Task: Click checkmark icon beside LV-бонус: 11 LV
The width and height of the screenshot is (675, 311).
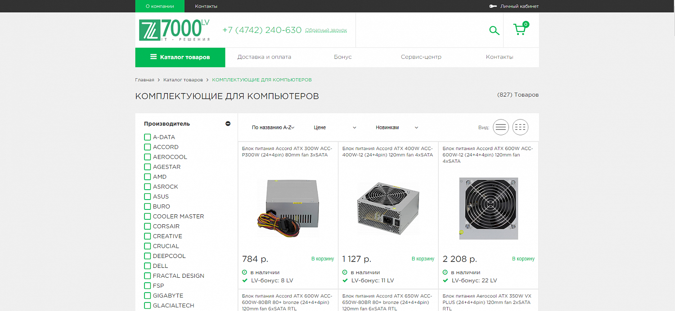Action: click(345, 280)
